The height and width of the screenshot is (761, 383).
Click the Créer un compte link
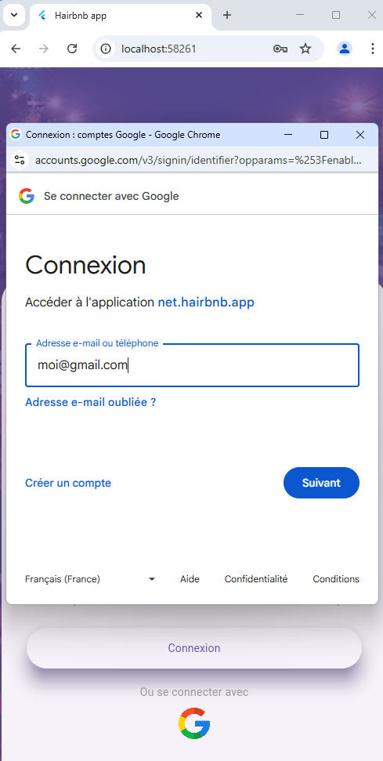tap(68, 483)
